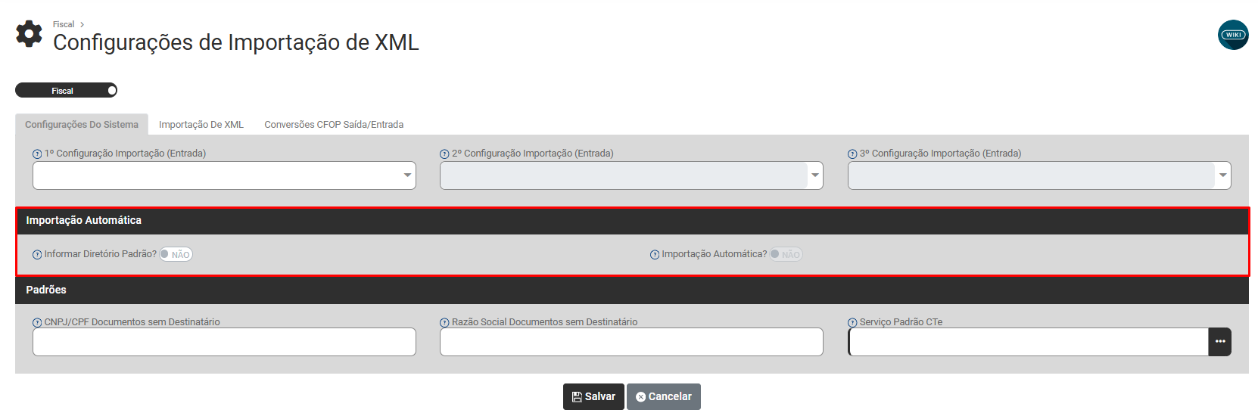Viewport: 1258px width, 416px height.
Task: Click the Salvar button
Action: click(x=593, y=396)
